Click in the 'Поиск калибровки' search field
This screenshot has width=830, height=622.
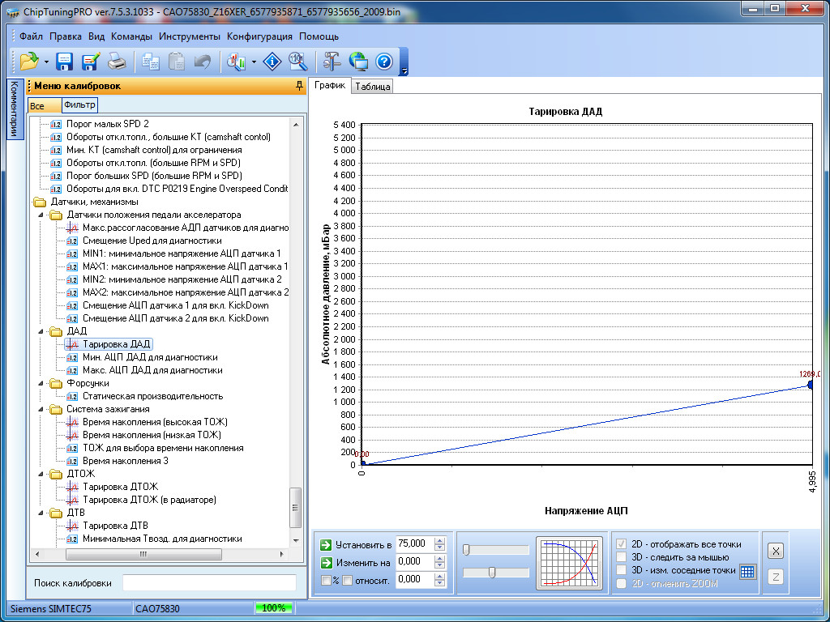click(x=209, y=583)
